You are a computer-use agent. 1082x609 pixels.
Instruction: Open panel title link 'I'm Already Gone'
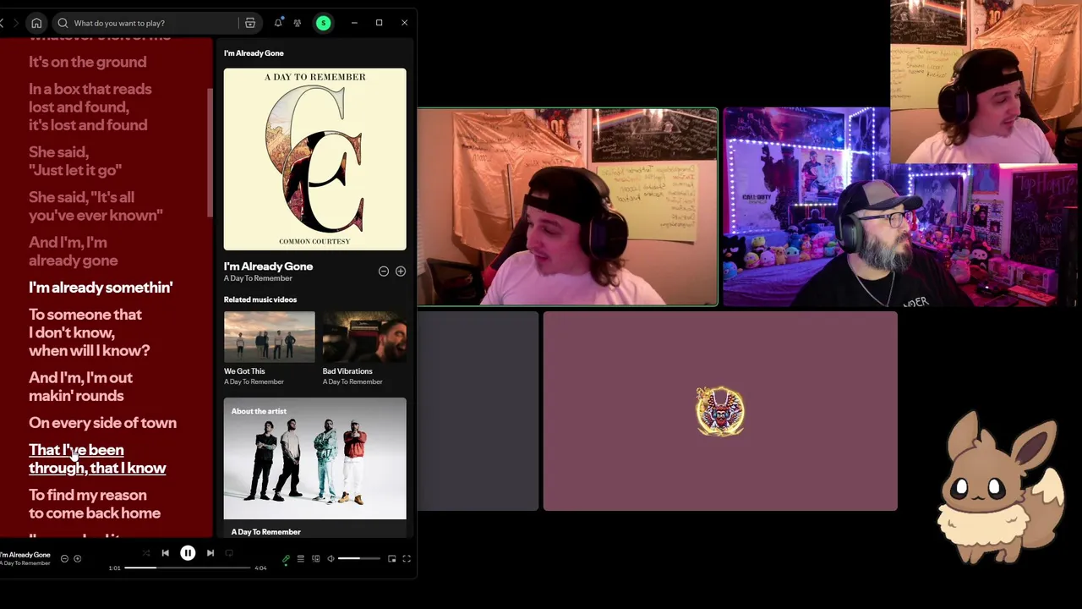pos(268,266)
